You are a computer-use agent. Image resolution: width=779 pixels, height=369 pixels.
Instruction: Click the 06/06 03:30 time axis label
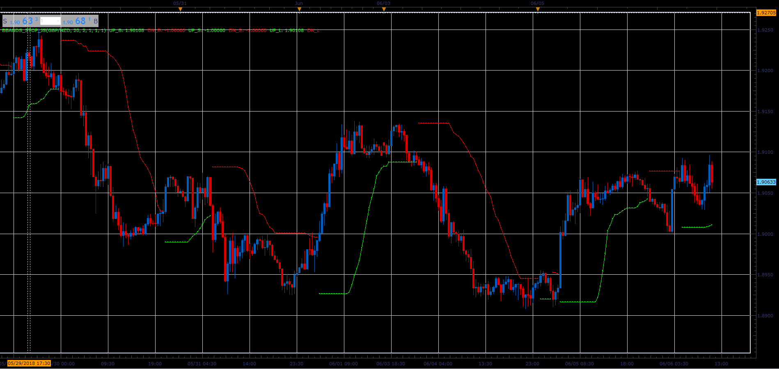pyautogui.click(x=674, y=364)
